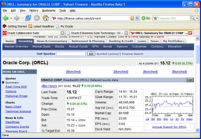The height and width of the screenshot is (139, 201).
Task: Select the Taxes tab
Action: [154, 41]
